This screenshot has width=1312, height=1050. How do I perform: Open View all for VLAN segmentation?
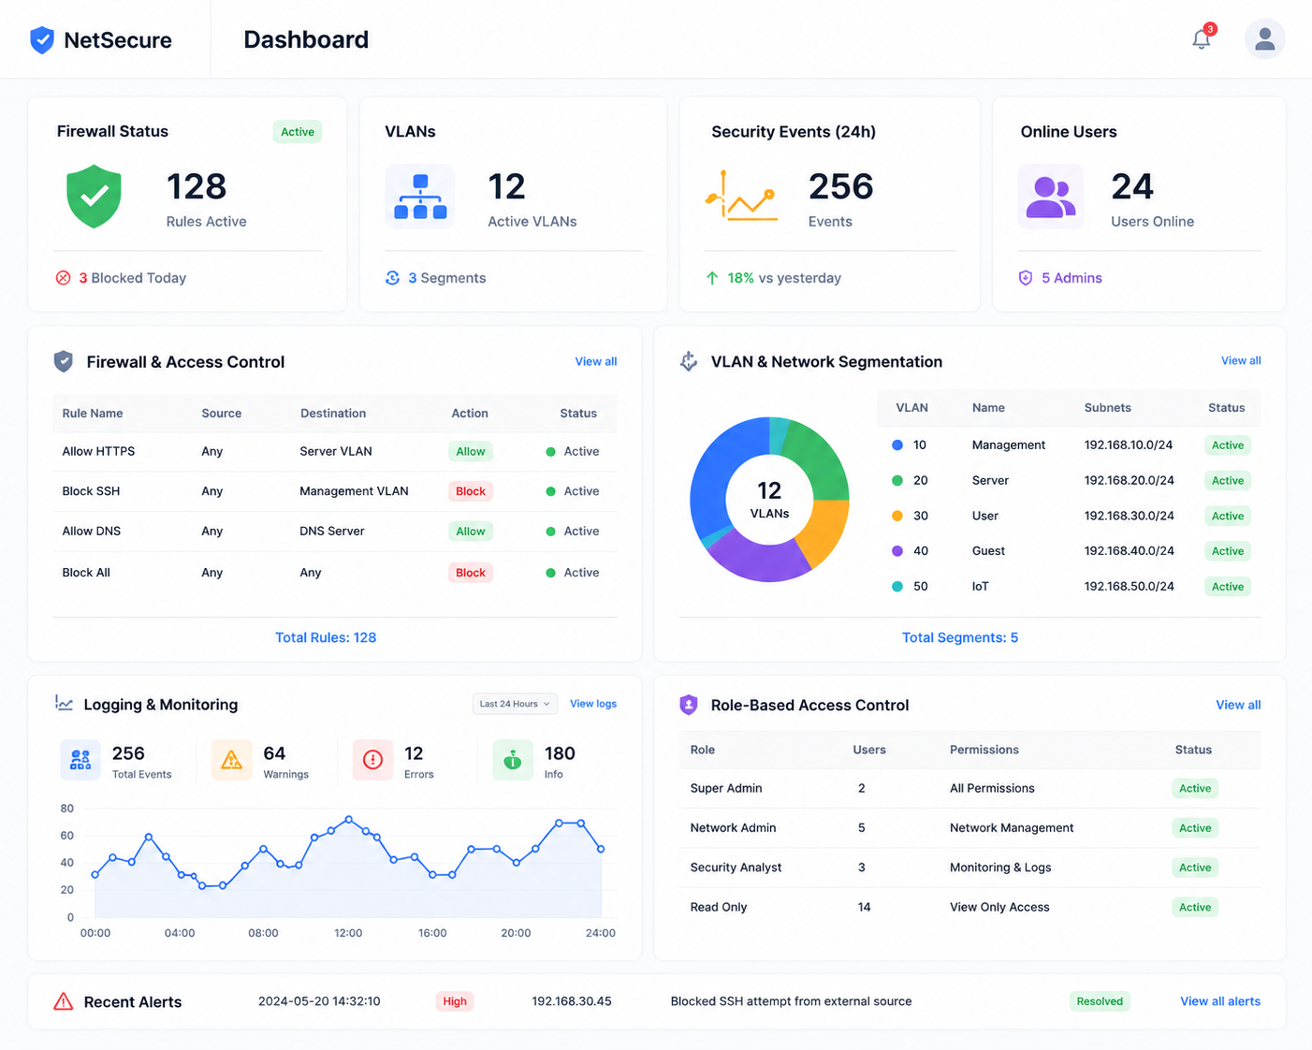point(1241,360)
